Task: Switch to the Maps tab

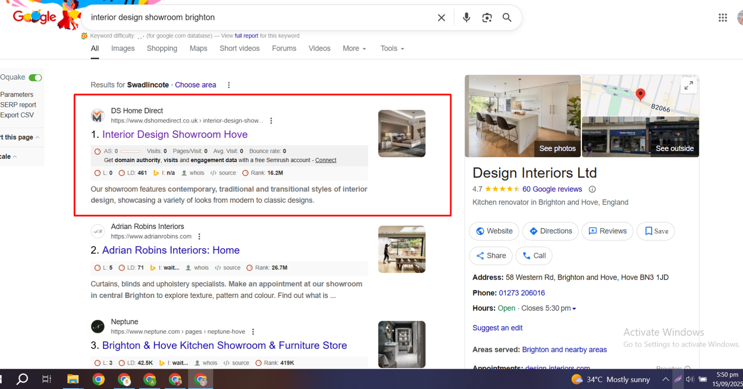Action: (x=198, y=48)
